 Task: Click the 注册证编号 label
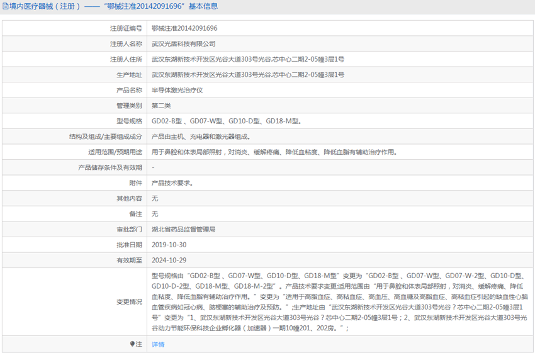coord(126,28)
